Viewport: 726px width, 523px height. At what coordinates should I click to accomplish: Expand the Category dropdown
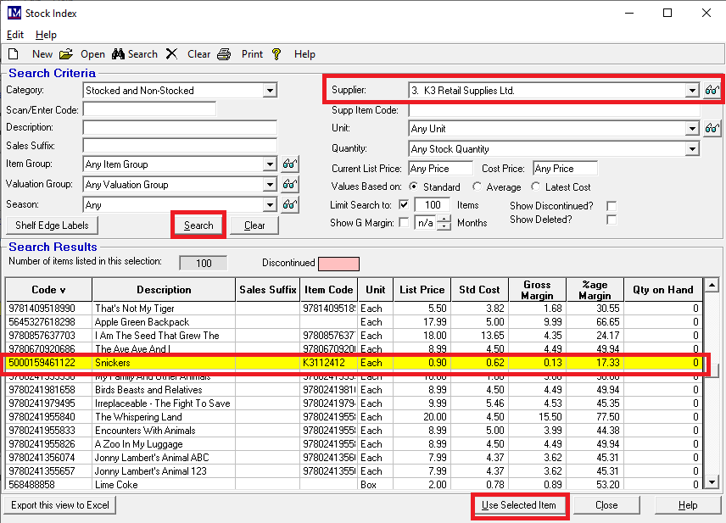coord(270,91)
